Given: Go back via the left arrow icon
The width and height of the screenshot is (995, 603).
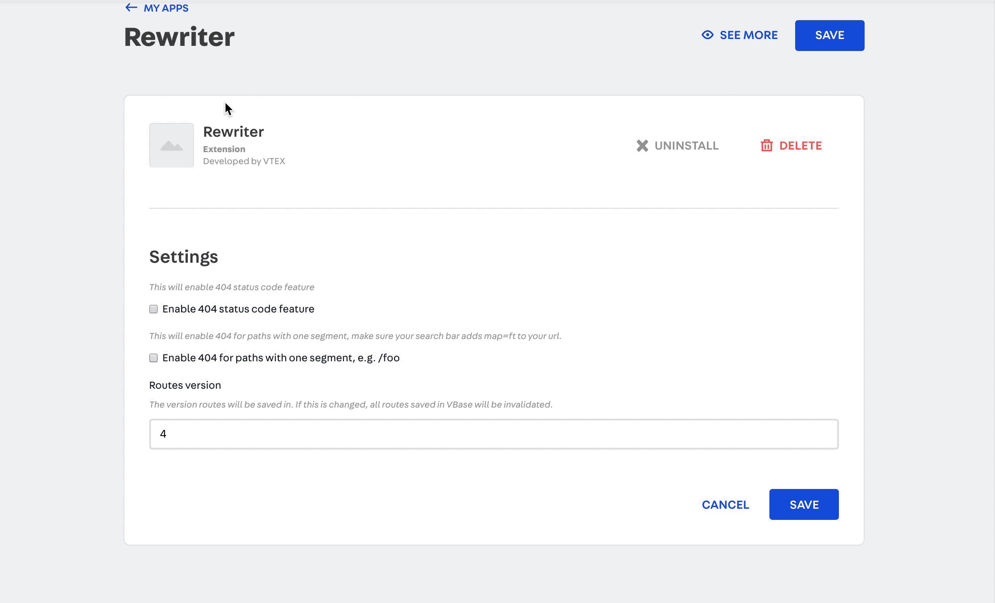Looking at the screenshot, I should [131, 8].
